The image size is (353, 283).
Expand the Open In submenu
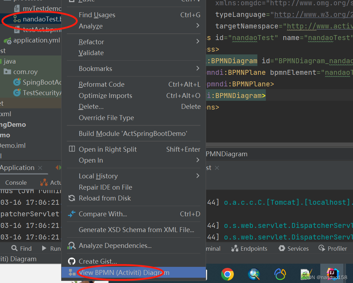click(134, 160)
